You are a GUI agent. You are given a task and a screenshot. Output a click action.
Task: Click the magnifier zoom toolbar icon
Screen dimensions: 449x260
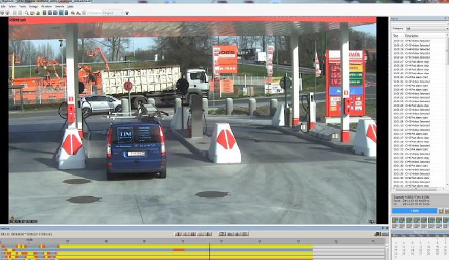coord(27,13)
